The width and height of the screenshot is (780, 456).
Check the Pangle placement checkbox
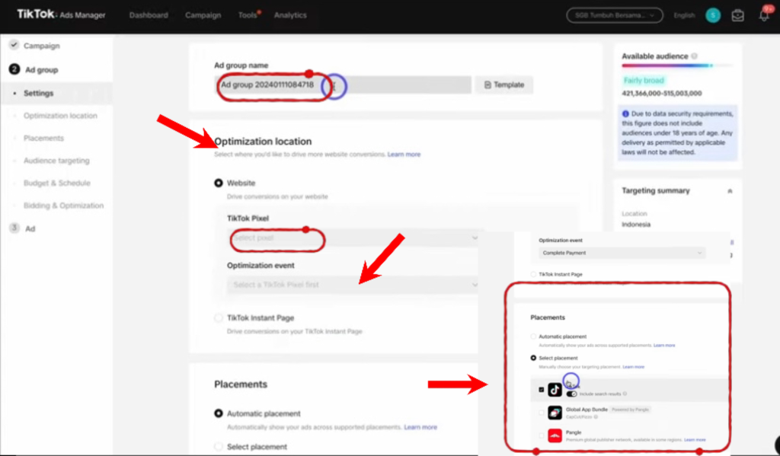[542, 436]
